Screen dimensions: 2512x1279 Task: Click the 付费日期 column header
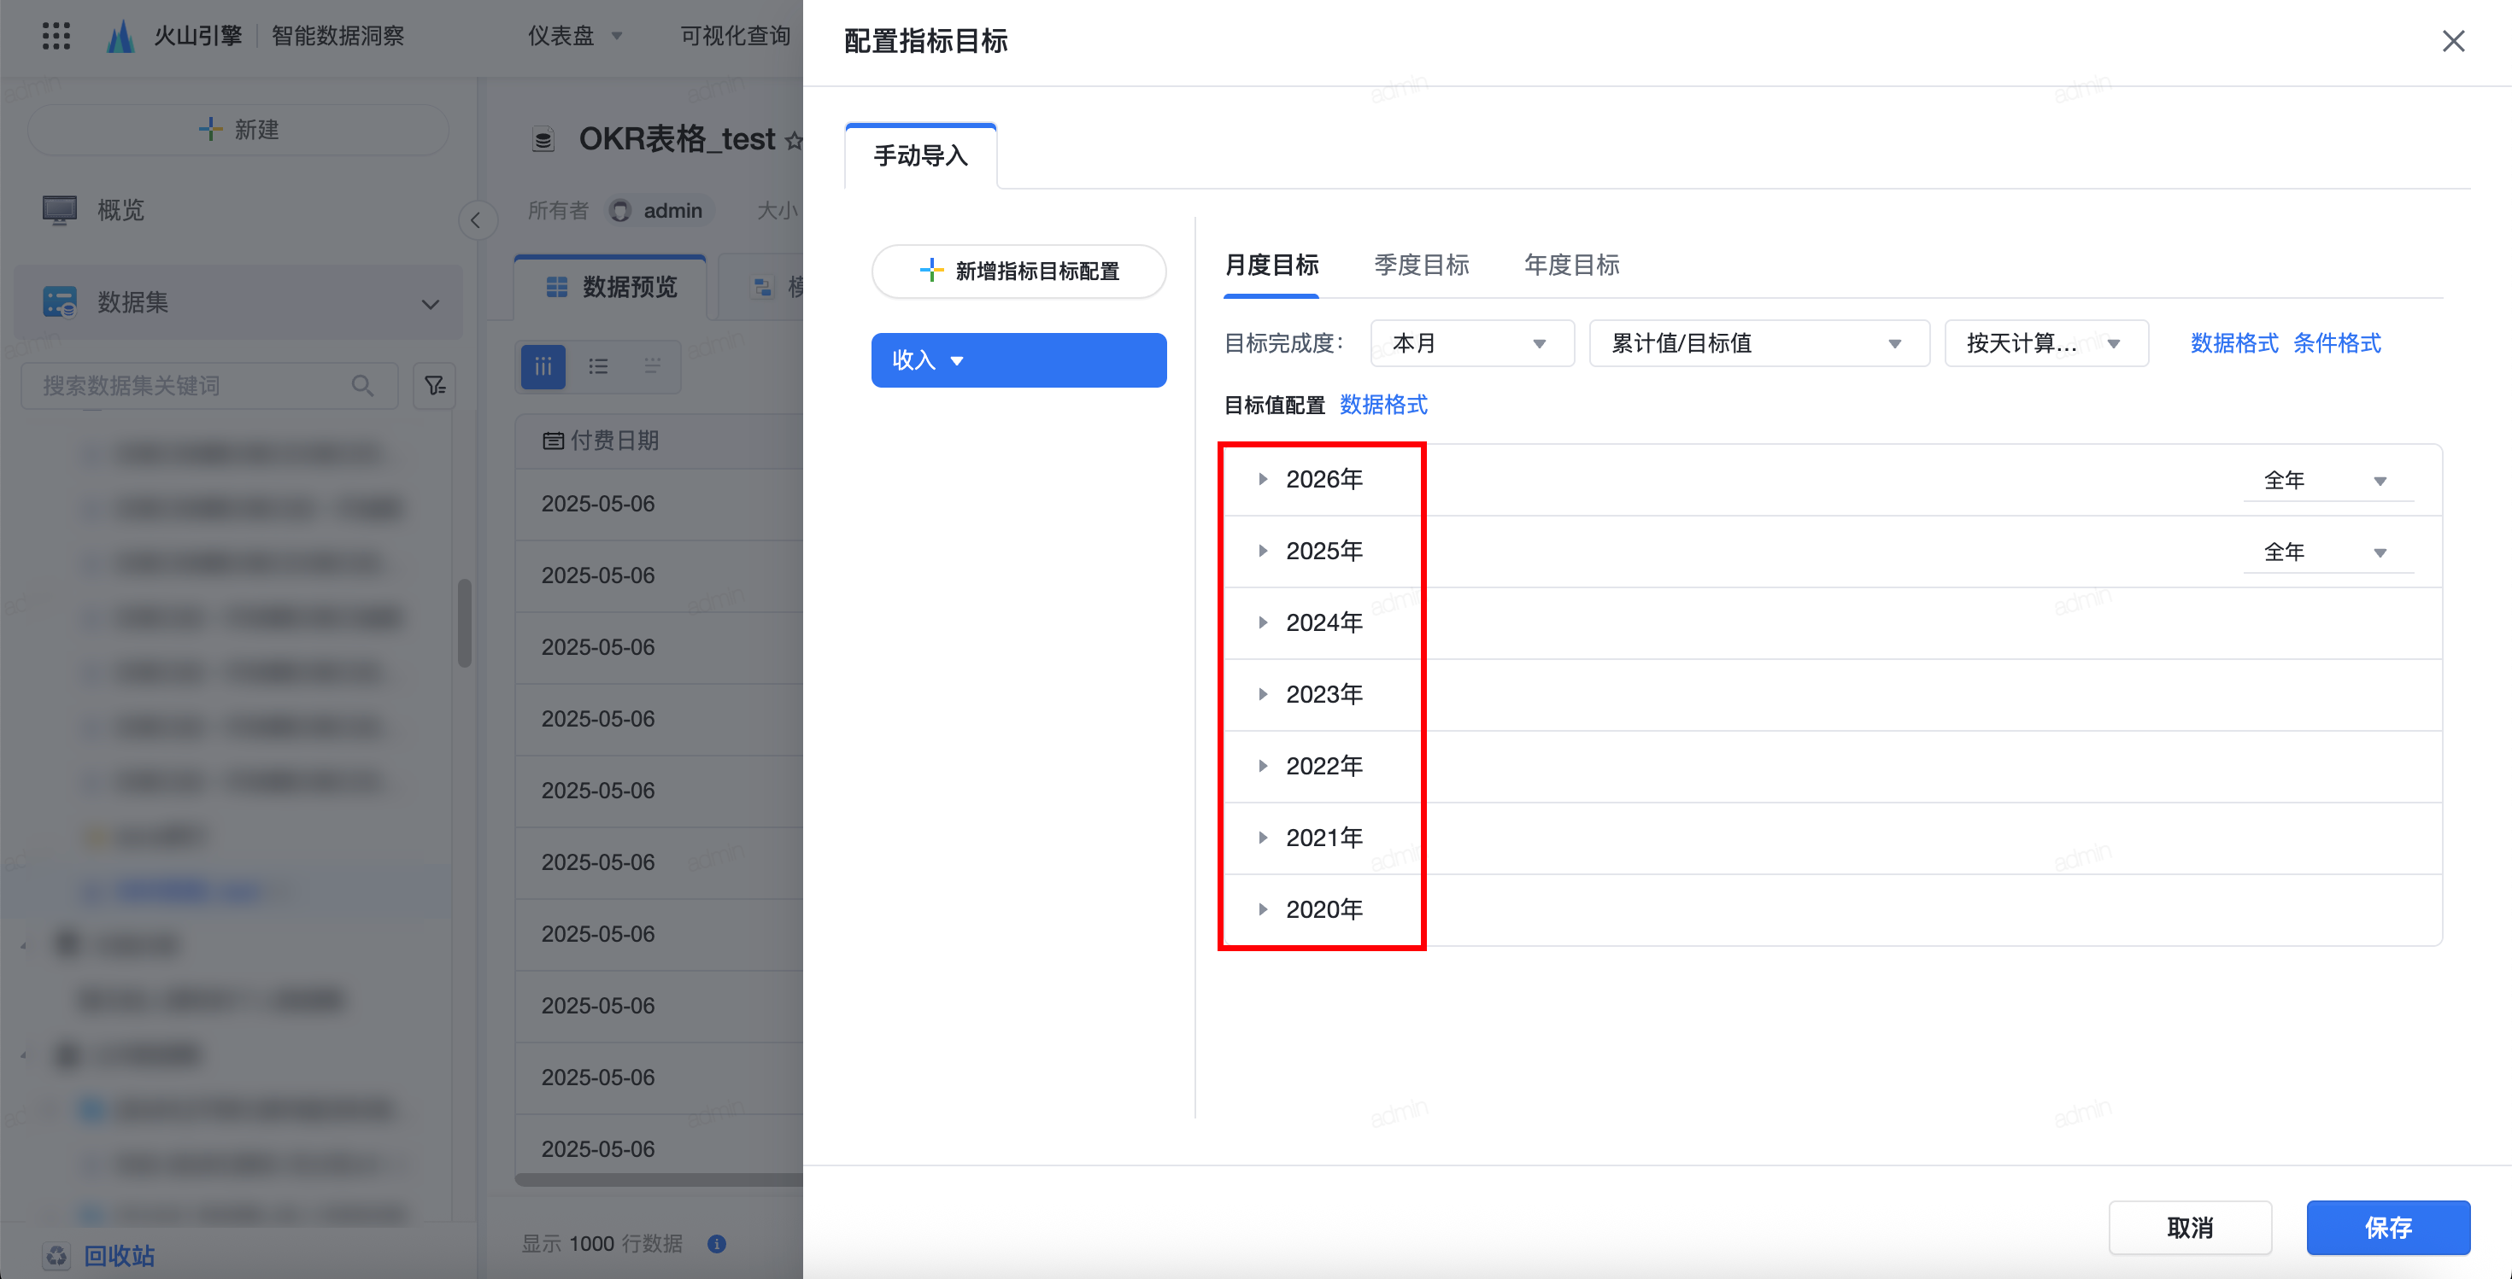660,441
